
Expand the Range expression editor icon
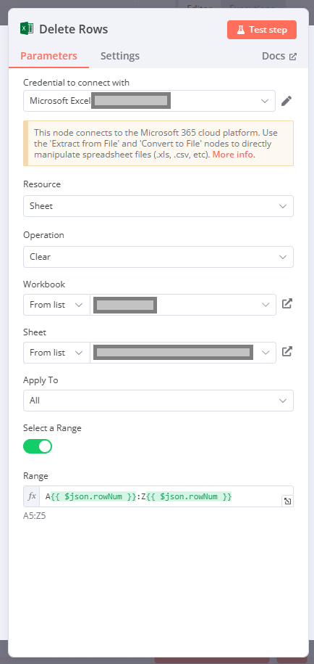[x=287, y=501]
